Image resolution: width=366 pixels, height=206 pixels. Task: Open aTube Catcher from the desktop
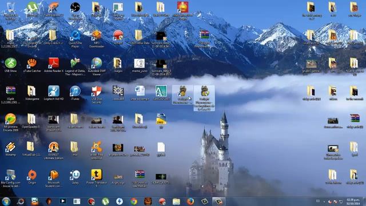[x=32, y=65]
